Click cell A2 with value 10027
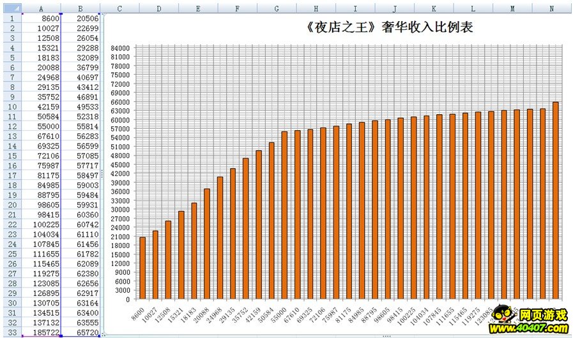573x338 pixels. 41,28
